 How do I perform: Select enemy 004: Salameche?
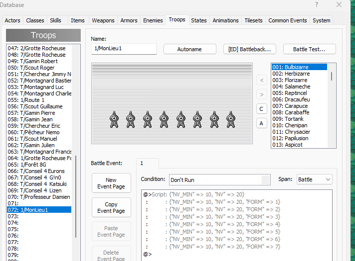pos(299,87)
